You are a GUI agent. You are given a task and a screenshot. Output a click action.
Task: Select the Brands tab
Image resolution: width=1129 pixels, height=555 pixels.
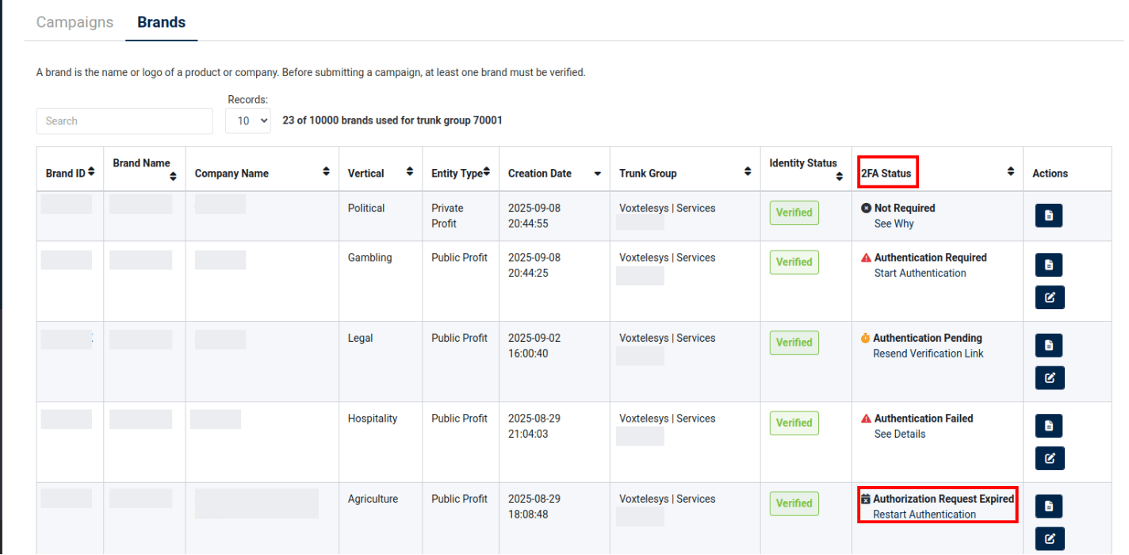pyautogui.click(x=161, y=22)
